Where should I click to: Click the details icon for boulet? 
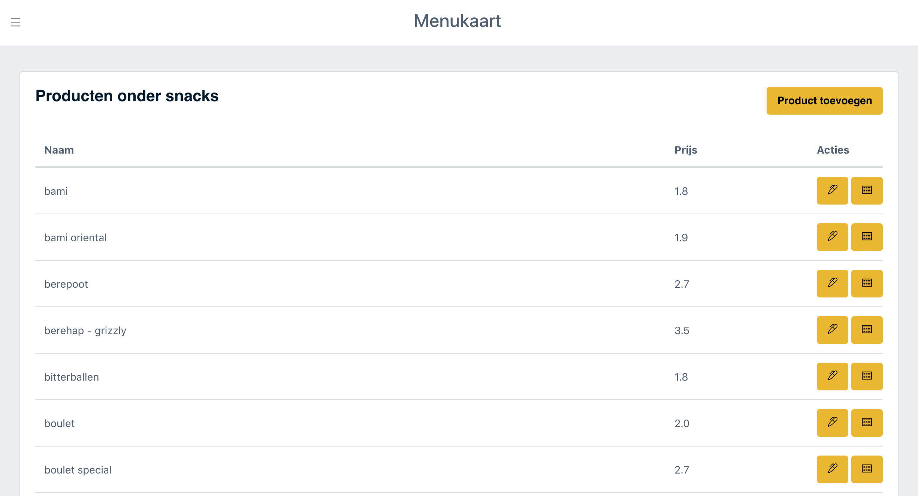[x=867, y=423]
